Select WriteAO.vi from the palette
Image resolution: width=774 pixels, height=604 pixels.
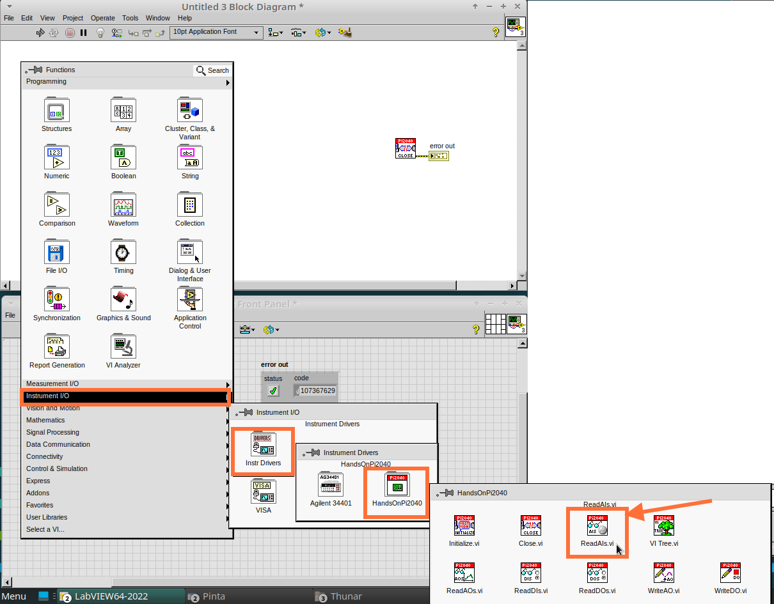[664, 578]
